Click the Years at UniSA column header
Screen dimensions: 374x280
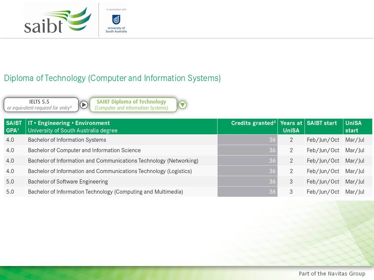click(291, 127)
